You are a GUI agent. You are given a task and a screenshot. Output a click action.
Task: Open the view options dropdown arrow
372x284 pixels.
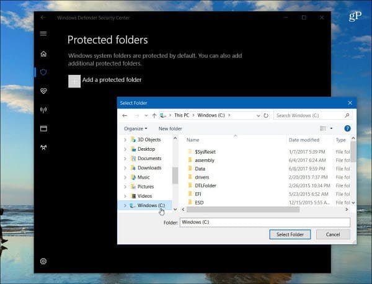tap(331, 128)
